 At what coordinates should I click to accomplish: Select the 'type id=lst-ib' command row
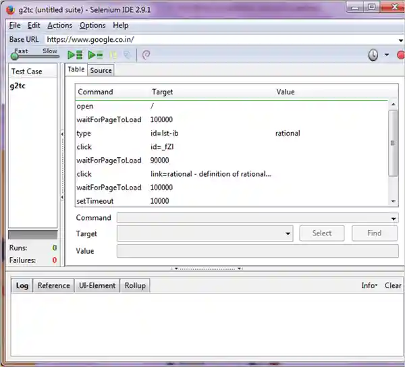click(x=232, y=134)
